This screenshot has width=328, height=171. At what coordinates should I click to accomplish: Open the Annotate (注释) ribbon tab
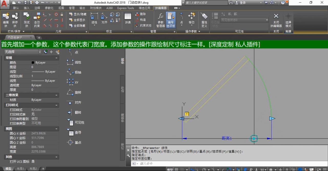pos(37,8)
